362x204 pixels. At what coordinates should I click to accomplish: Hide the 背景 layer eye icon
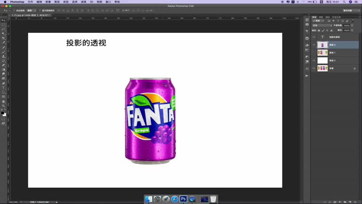[314, 68]
